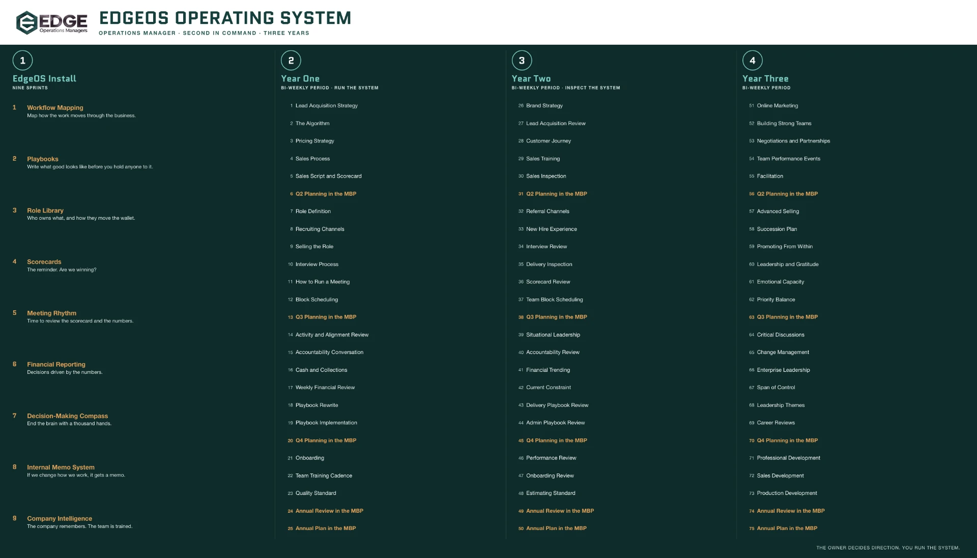Screen dimensions: 977x558
Task: Click the Internal Memo System sprint title
Action: 61,467
